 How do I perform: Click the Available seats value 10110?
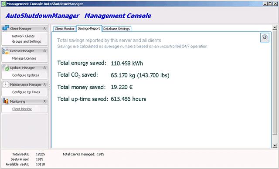[x=41, y=164]
